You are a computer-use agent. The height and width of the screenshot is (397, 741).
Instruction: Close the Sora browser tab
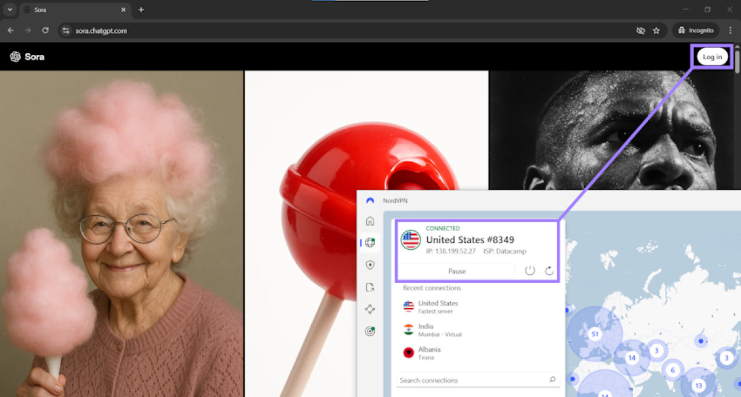[123, 10]
